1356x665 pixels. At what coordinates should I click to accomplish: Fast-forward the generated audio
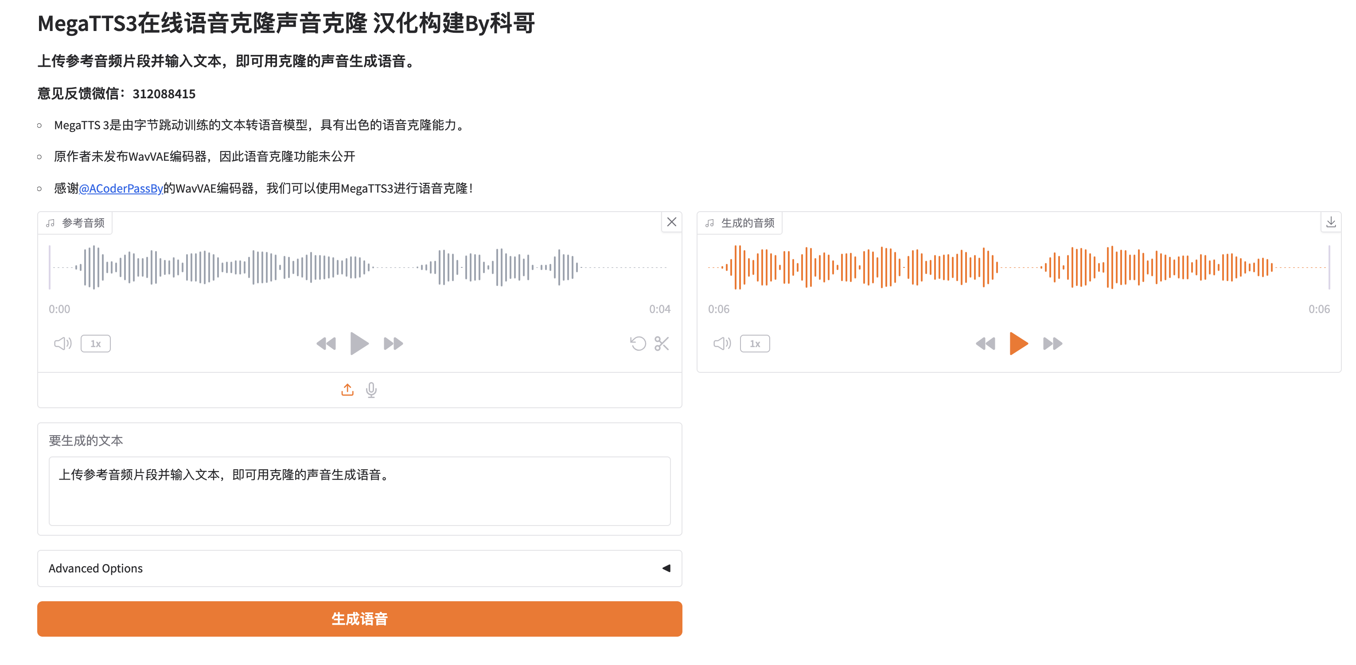(x=1053, y=344)
